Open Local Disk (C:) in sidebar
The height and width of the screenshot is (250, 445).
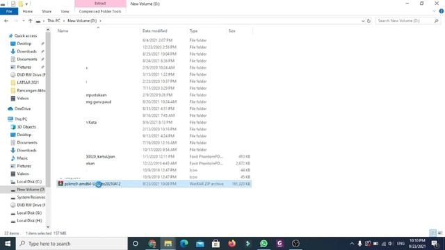coord(29,181)
